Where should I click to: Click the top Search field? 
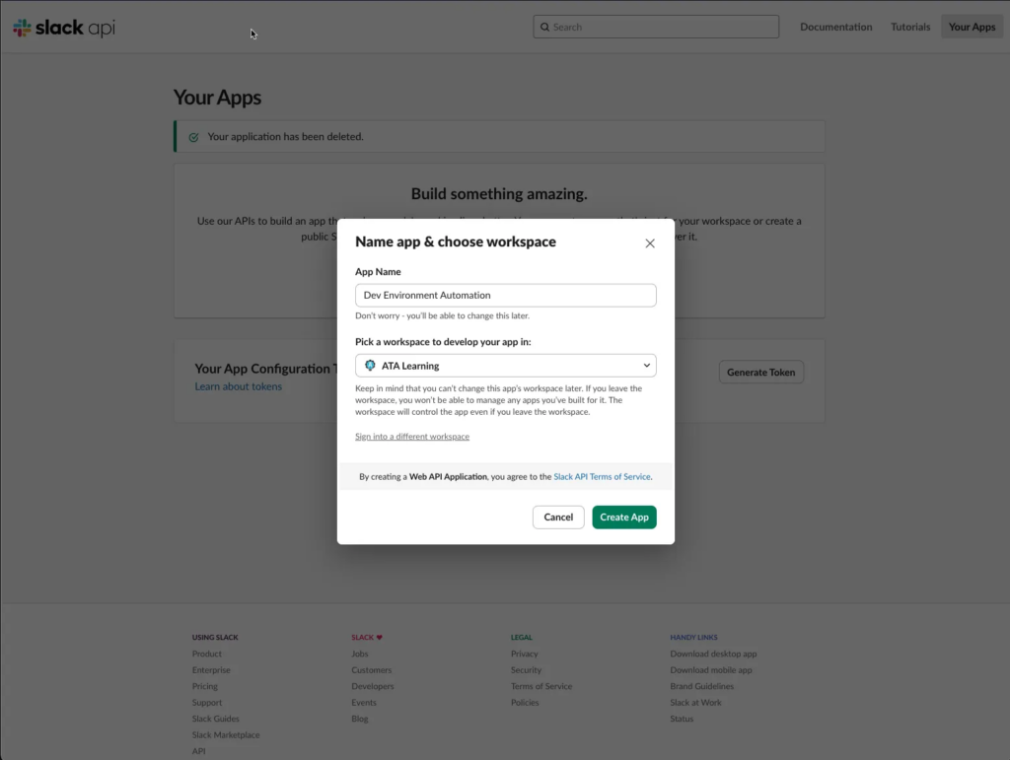click(656, 27)
